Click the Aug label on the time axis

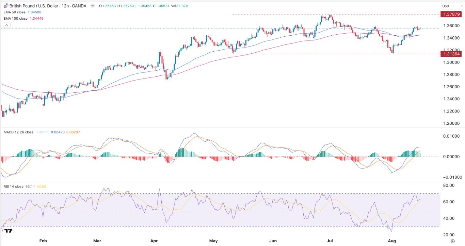pos(392,241)
